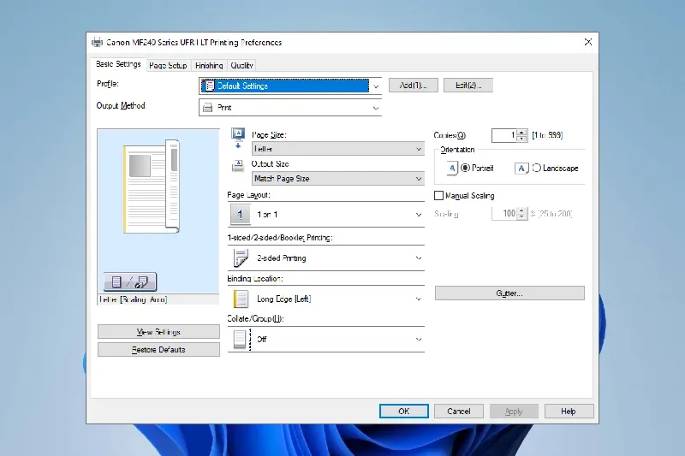This screenshot has height=456, width=685.
Task: Select Landscape orientation radio button
Action: pyautogui.click(x=537, y=168)
